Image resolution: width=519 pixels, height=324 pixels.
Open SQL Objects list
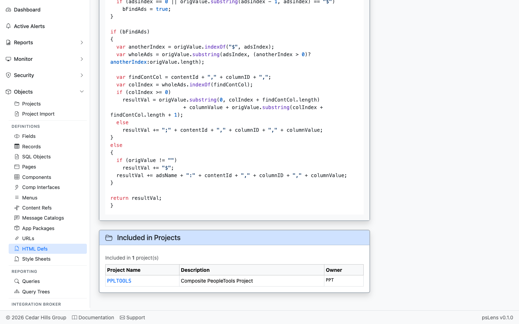click(x=36, y=157)
